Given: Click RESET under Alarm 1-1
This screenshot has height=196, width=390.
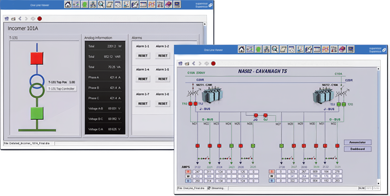Looking at the screenshot, I should [x=143, y=56].
